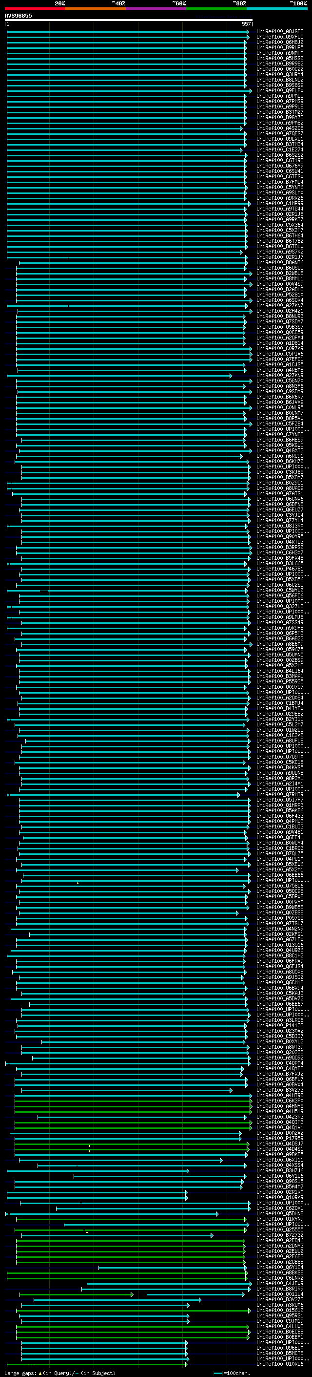The image size is (312, 1377).
Task: Select hit UniRef100_A5X2M3
Action: point(280,665)
